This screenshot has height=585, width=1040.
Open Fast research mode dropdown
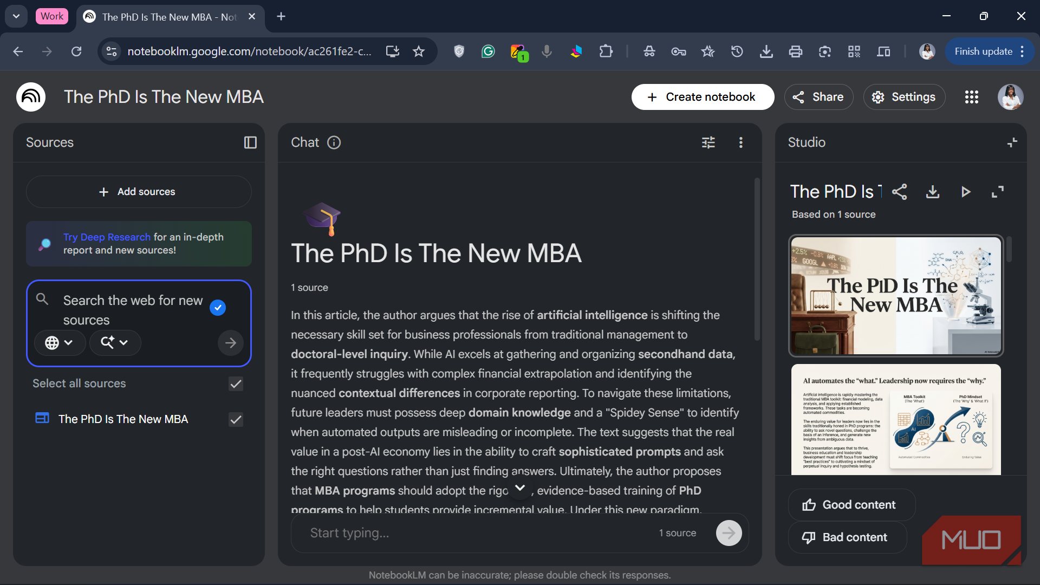click(x=115, y=343)
